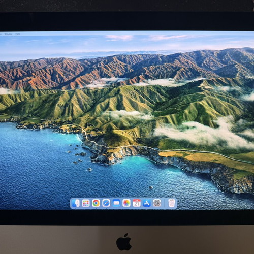
Task: Open Finder from the Dock
Action: click(76, 203)
